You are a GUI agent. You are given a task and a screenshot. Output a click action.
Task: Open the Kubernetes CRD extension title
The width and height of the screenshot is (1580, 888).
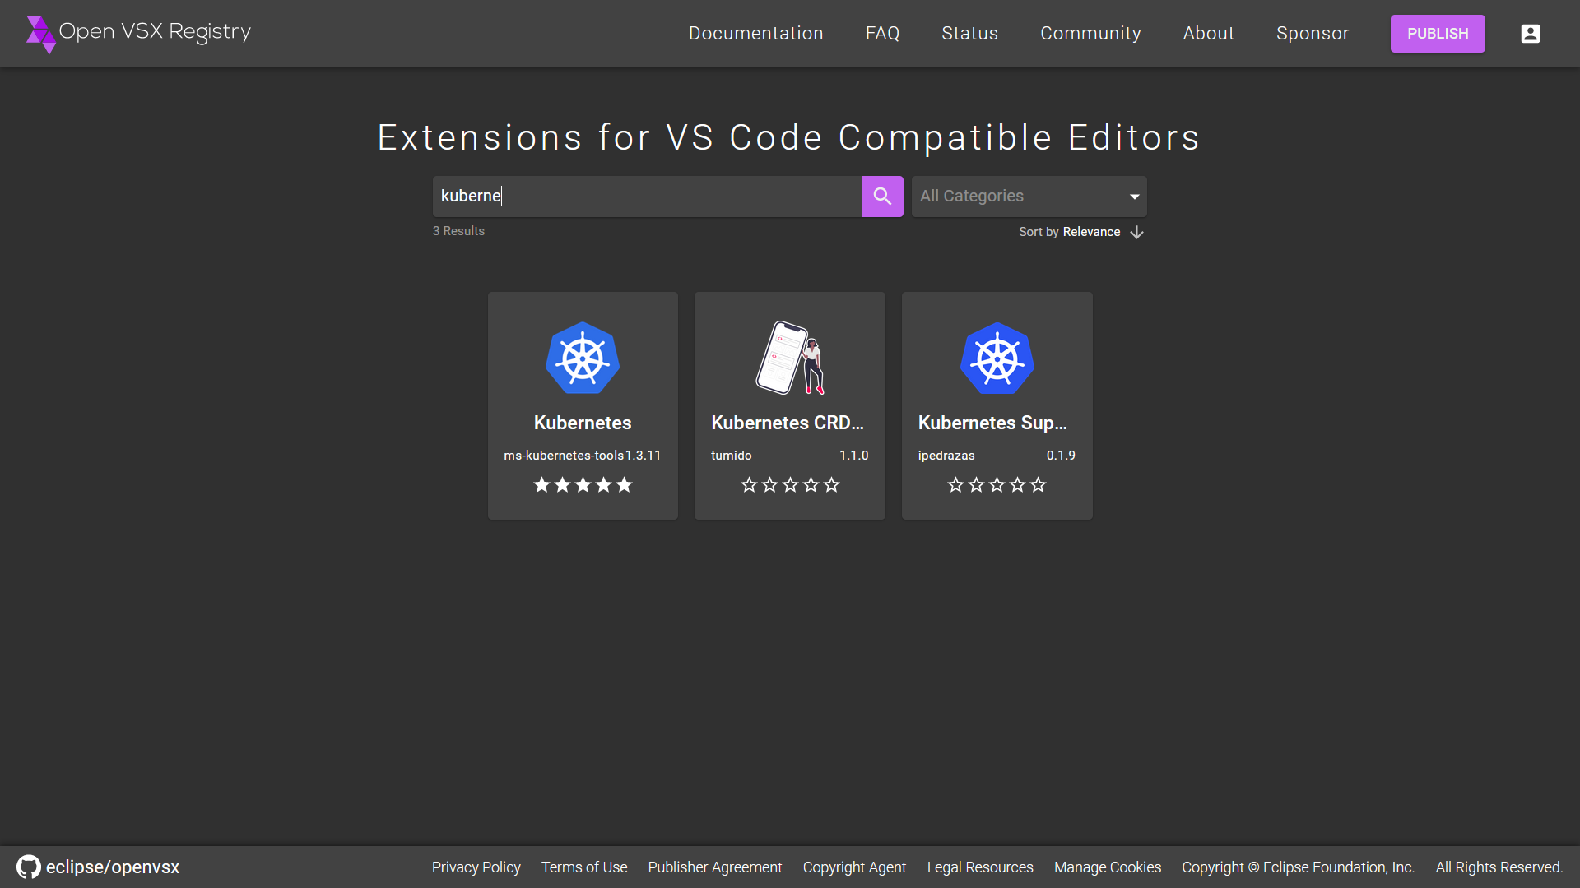tap(788, 423)
